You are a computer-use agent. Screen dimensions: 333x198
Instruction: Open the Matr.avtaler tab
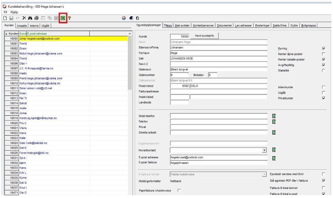coord(182,25)
